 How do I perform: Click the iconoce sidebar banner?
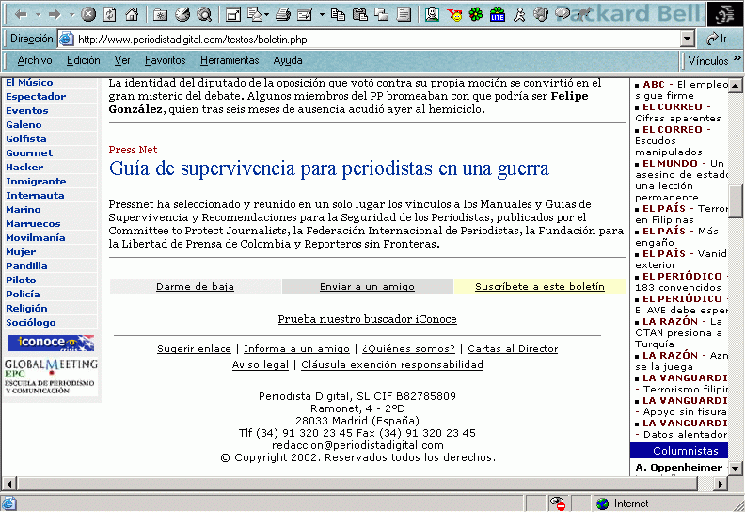(x=51, y=343)
